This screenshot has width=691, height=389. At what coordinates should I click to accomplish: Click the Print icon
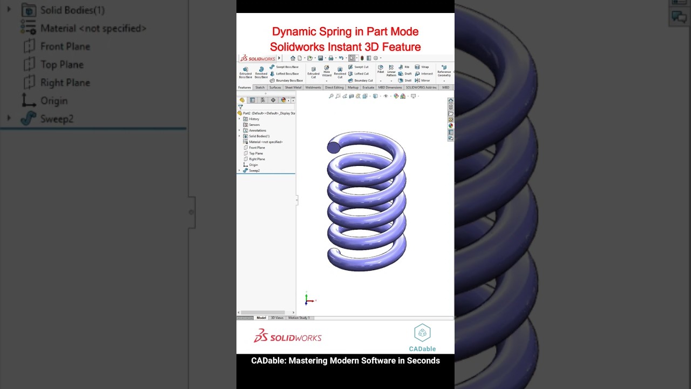pyautogui.click(x=331, y=58)
